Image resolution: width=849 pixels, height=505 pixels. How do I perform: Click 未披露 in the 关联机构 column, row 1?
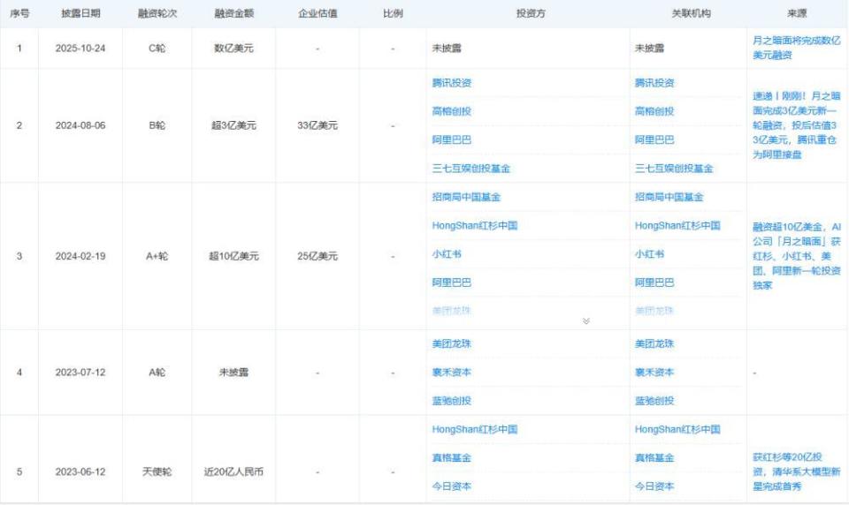pos(650,49)
